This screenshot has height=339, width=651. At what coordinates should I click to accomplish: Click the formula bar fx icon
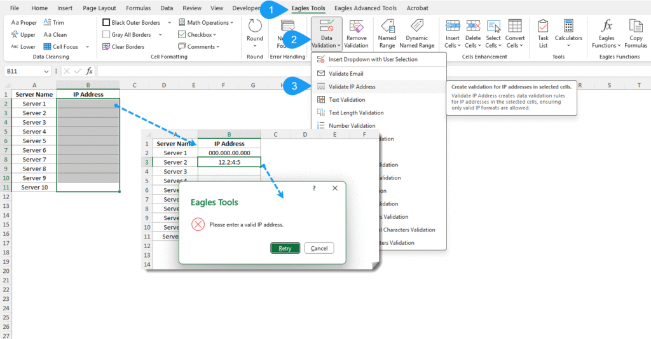89,71
